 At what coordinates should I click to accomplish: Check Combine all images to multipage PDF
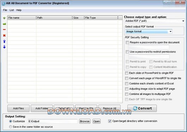click(x=127, y=94)
